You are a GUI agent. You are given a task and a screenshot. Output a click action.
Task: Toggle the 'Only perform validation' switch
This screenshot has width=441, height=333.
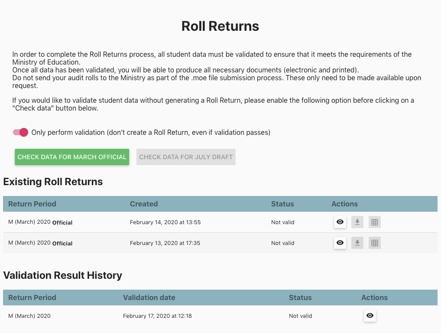20,132
